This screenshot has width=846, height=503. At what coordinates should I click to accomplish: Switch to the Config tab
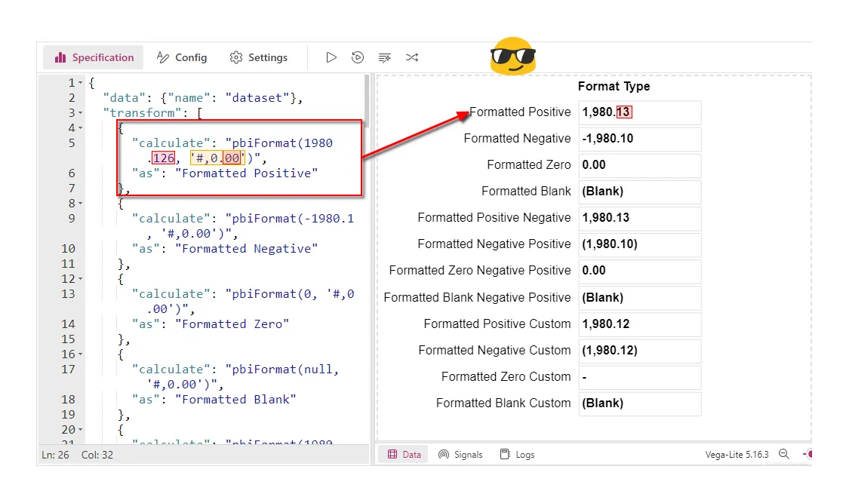pos(182,57)
